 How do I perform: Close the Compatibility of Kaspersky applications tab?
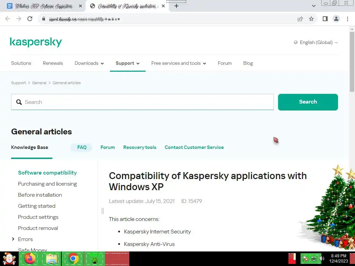click(163, 6)
